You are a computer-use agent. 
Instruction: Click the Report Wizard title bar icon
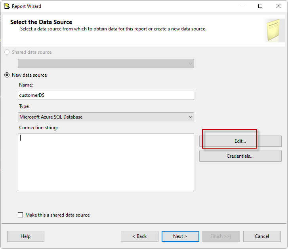(7, 6)
